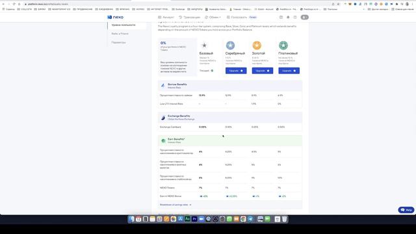Open the Транзакции tab in top navigation
This screenshot has width=416, height=234.
tap(189, 18)
